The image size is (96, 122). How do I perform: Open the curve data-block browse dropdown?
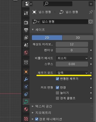tap(36, 22)
